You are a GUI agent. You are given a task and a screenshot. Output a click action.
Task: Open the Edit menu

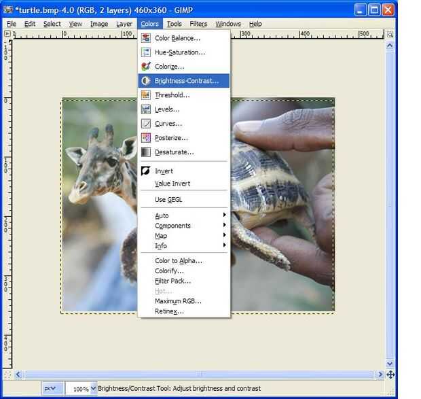[29, 24]
